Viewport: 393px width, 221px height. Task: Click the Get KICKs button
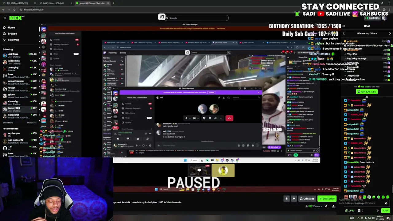coord(372,18)
